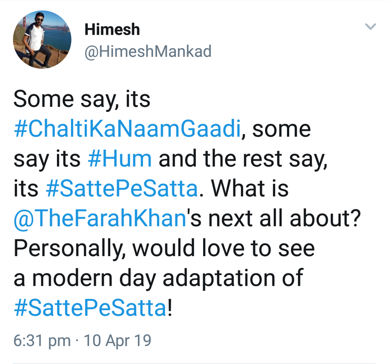Tap the words 'say its' before #Hum
Screen dimensions: 389x364
[x=47, y=159]
